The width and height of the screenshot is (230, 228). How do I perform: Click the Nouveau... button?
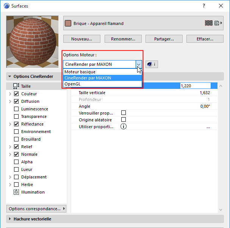tap(82, 39)
